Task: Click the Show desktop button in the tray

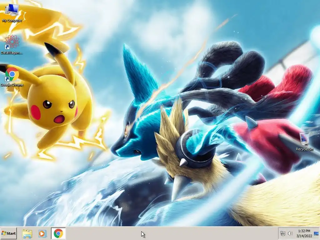Action: [x=317, y=233]
